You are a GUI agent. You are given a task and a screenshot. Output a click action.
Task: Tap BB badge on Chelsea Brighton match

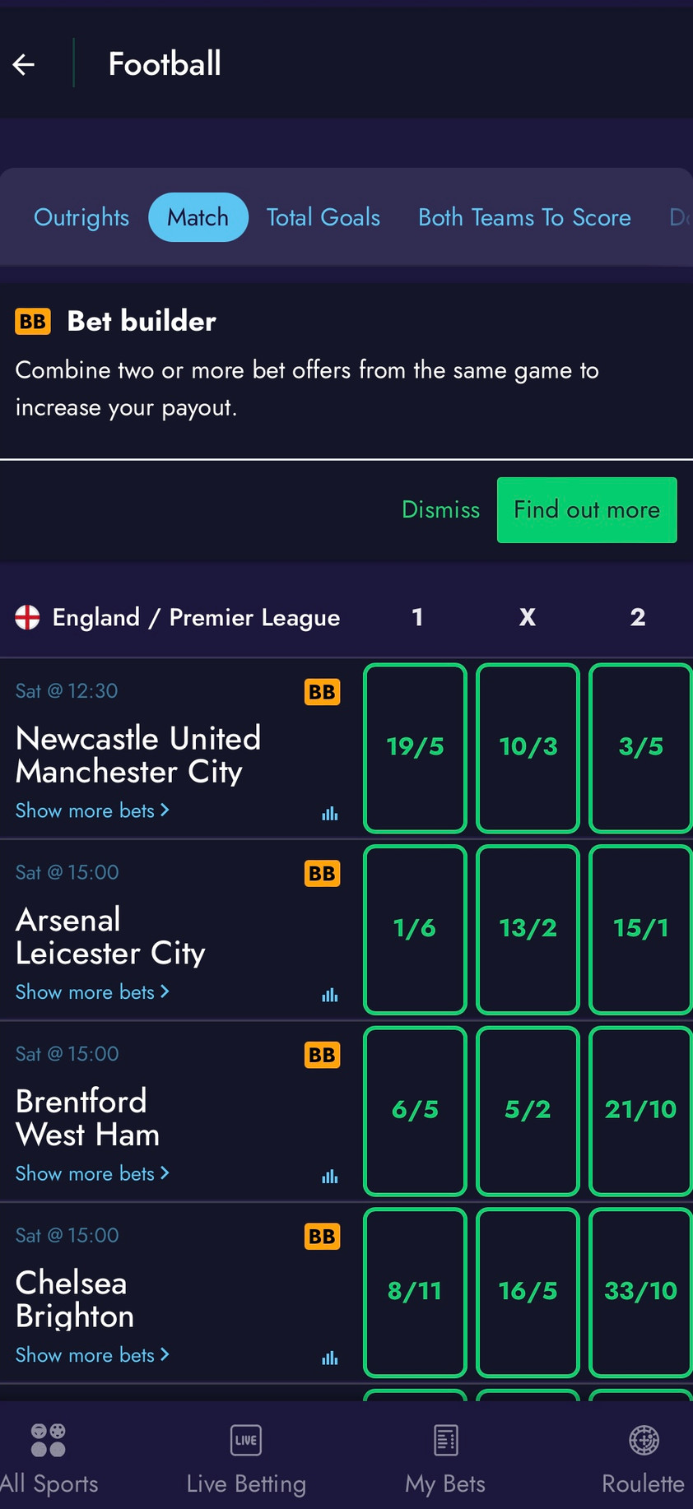(x=322, y=1236)
